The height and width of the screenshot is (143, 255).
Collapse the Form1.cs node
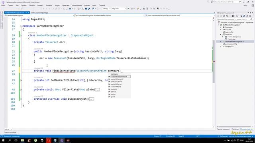click(220, 35)
